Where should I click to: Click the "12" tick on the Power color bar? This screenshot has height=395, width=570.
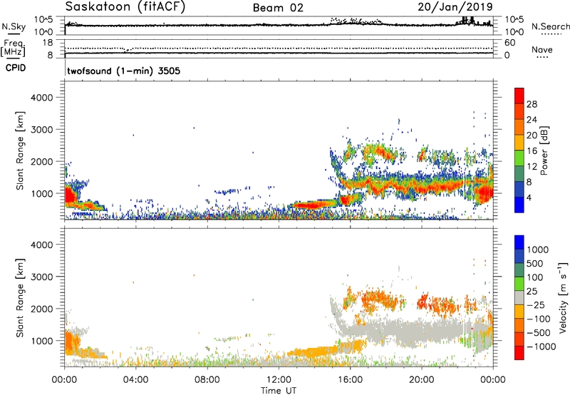point(532,167)
